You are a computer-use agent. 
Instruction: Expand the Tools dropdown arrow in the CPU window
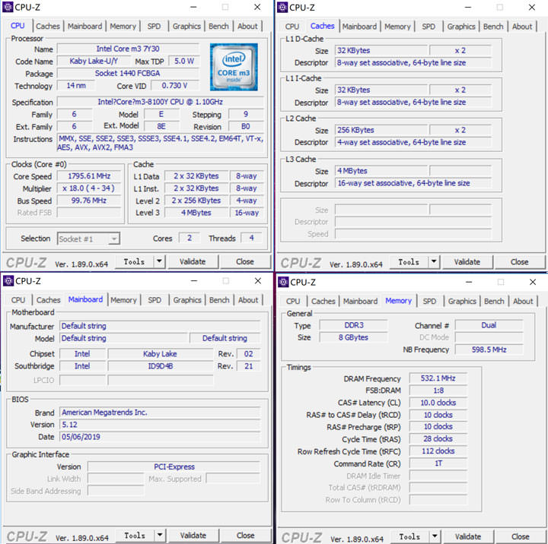click(x=159, y=261)
